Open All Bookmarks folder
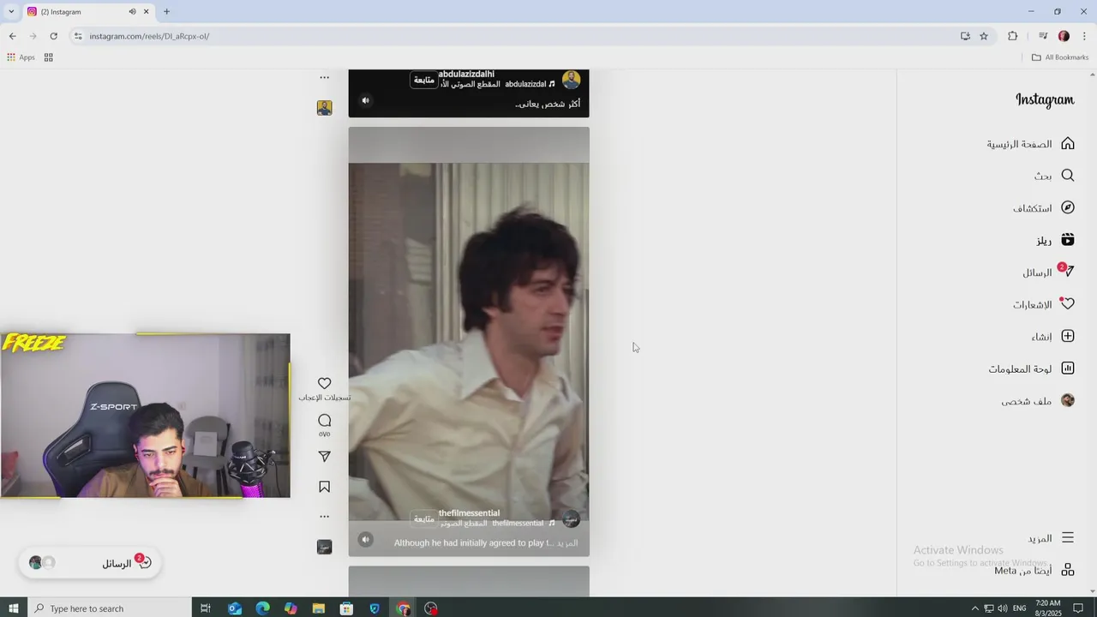This screenshot has height=617, width=1097. point(1059,57)
